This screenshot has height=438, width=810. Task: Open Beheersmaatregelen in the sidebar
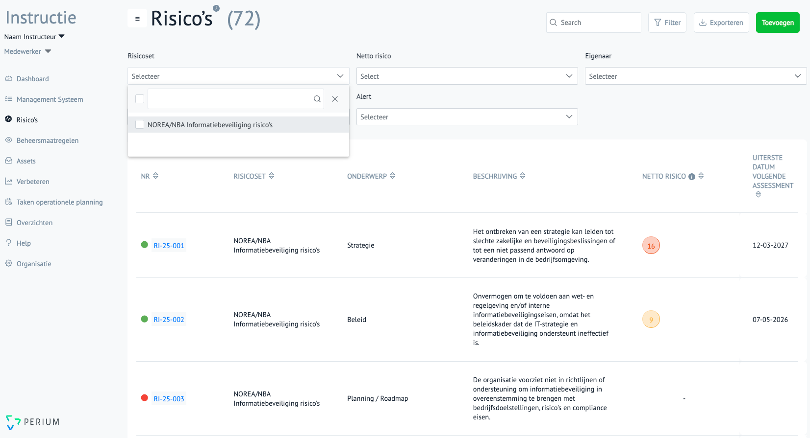point(48,140)
